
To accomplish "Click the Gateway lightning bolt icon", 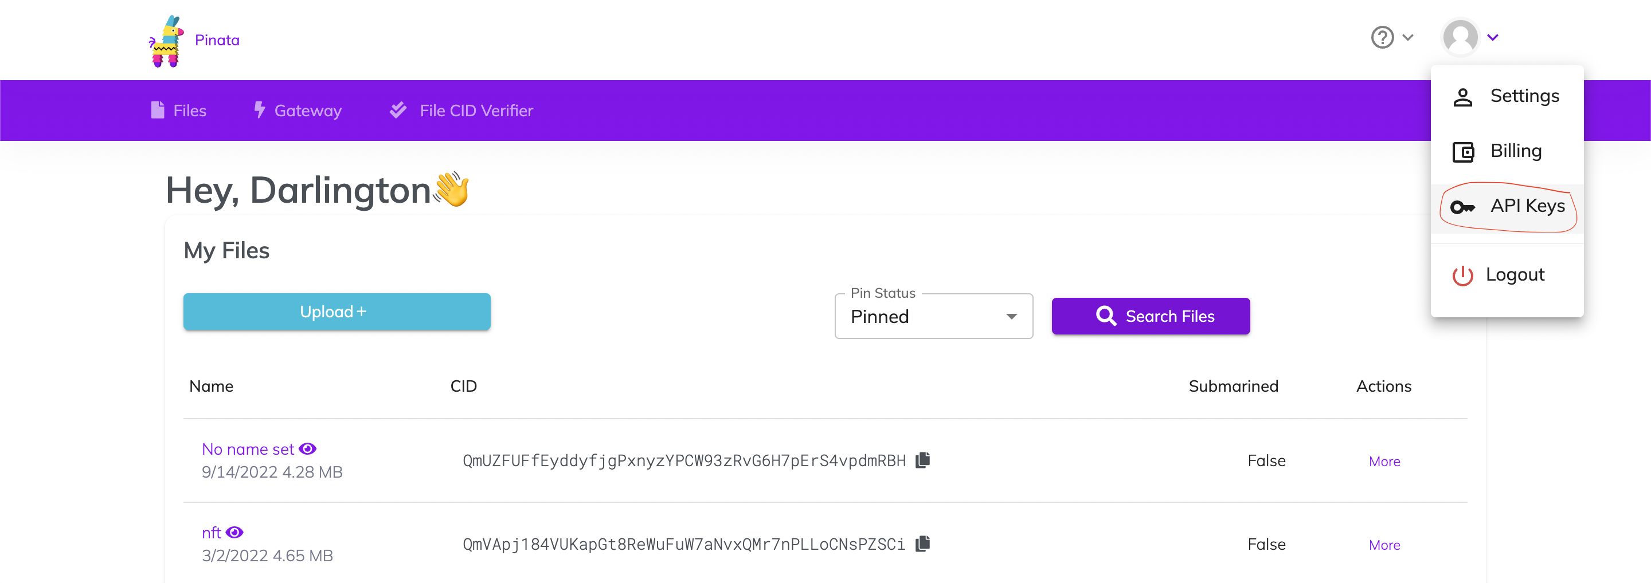I will point(259,110).
